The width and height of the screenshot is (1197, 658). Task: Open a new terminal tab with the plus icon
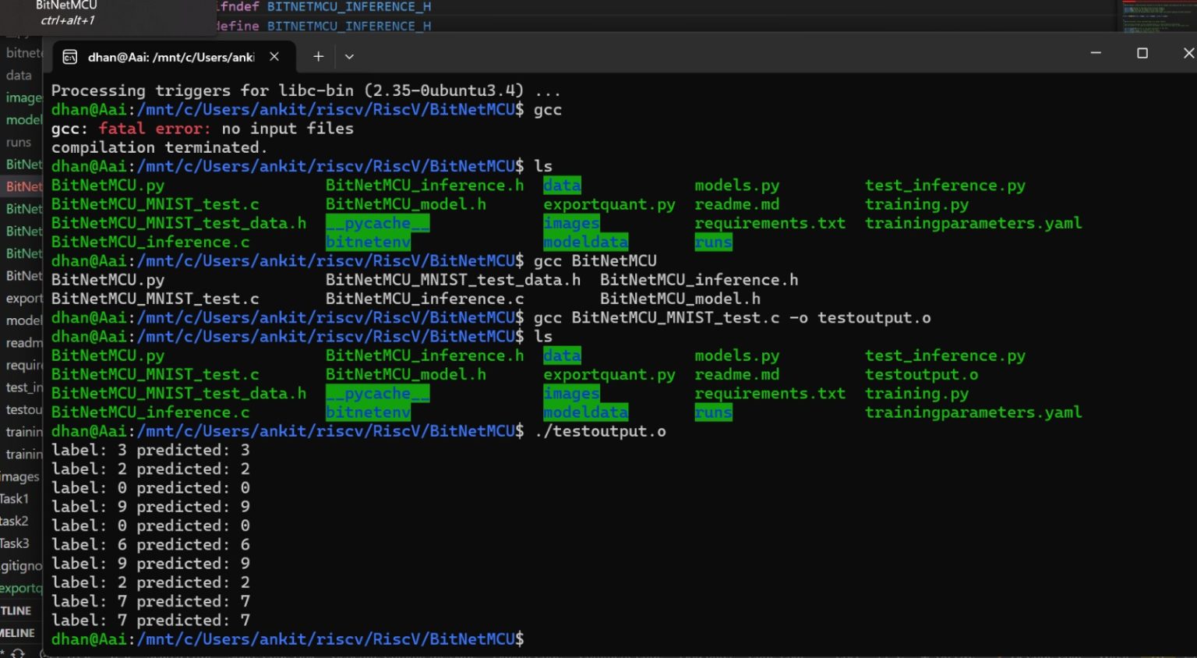318,56
